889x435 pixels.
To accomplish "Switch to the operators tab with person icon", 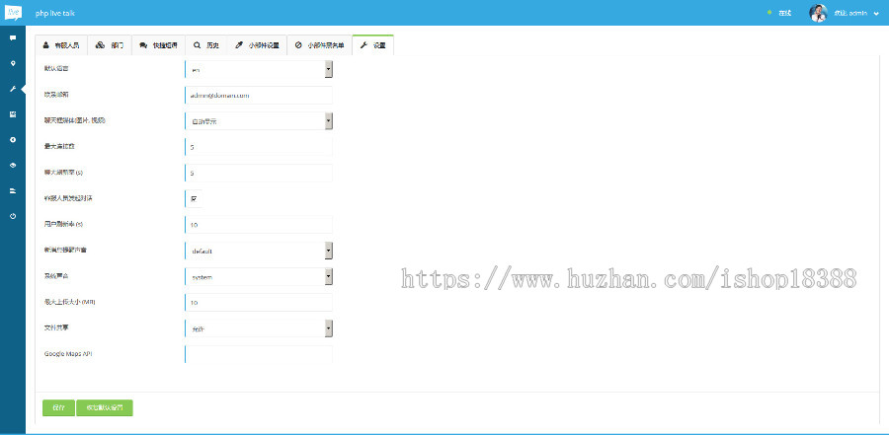I will (x=61, y=45).
